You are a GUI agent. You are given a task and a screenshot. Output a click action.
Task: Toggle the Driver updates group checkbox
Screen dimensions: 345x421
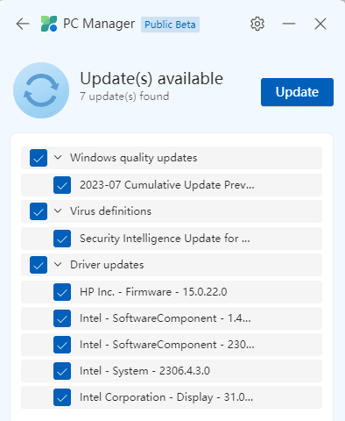(39, 265)
